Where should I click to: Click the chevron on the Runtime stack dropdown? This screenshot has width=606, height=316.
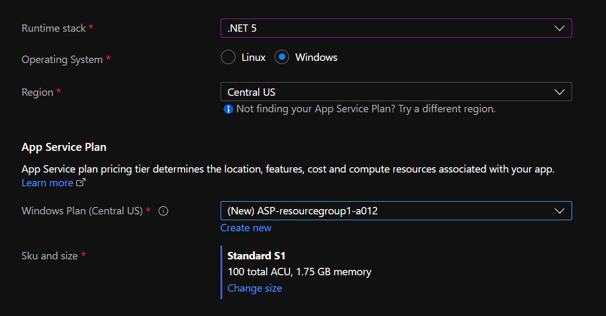click(559, 28)
